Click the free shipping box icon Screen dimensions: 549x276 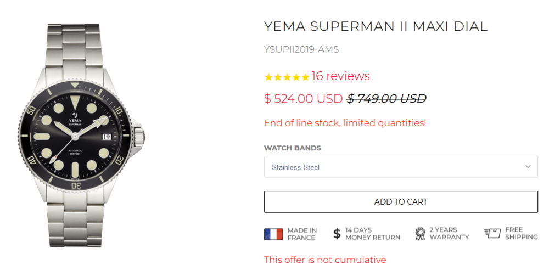492,234
